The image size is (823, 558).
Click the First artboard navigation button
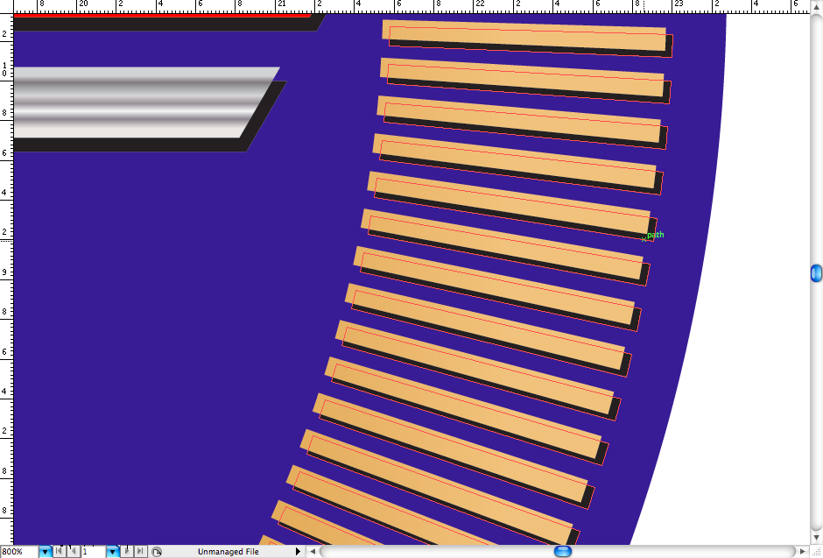coord(59,551)
